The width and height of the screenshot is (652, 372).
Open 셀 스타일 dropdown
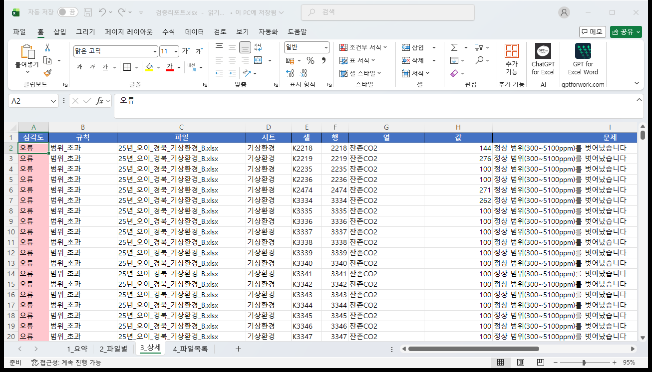360,73
